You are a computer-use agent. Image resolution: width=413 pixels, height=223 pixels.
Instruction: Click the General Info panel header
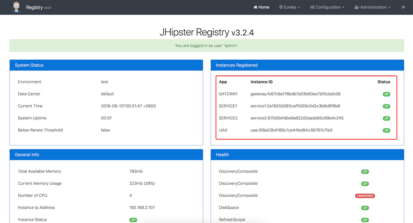[106, 155]
